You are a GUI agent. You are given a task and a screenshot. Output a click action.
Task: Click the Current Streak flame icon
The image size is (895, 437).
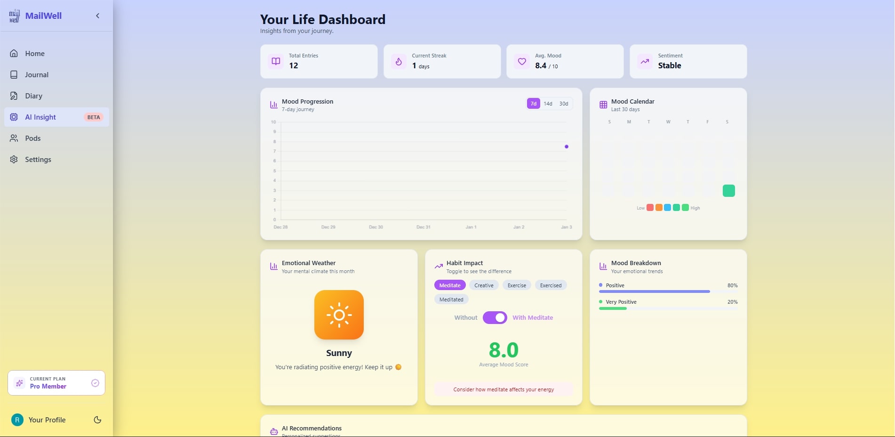(399, 62)
